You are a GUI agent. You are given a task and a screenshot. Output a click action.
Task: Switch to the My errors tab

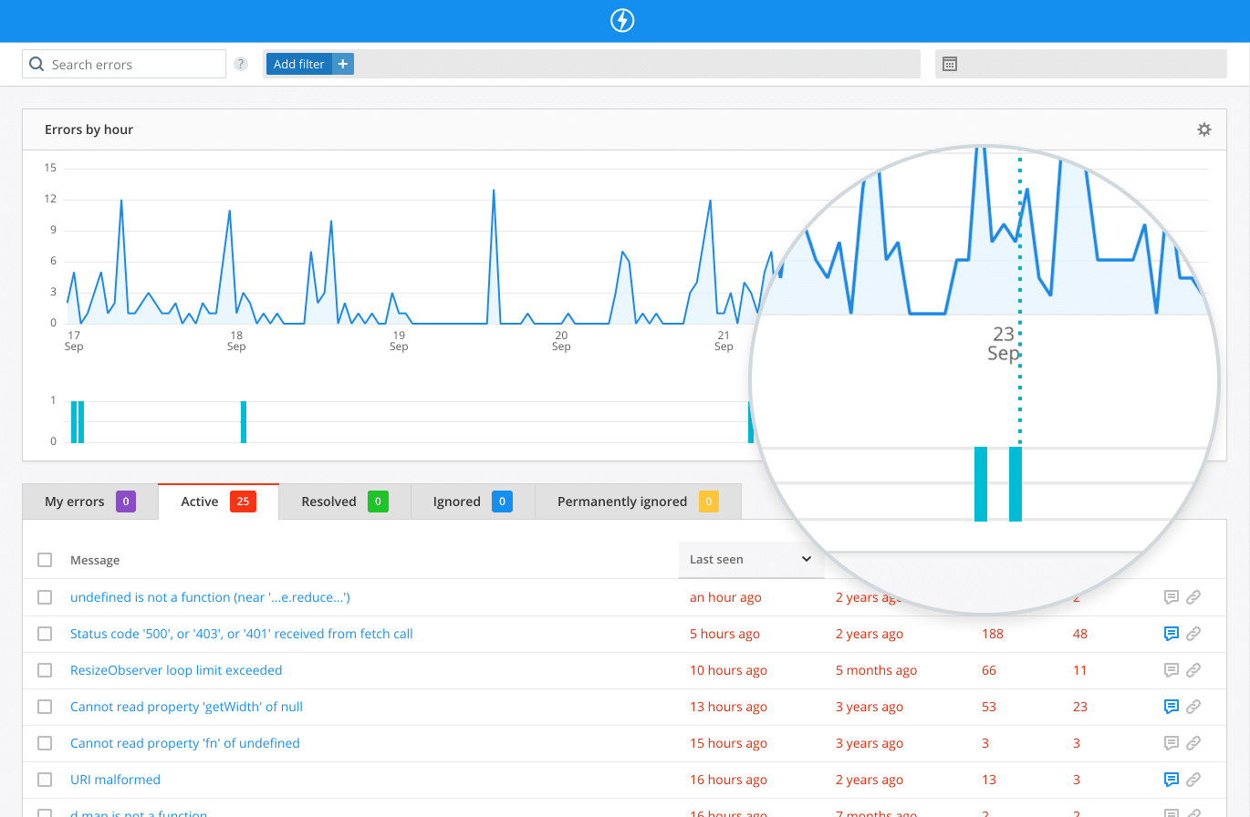coord(90,502)
